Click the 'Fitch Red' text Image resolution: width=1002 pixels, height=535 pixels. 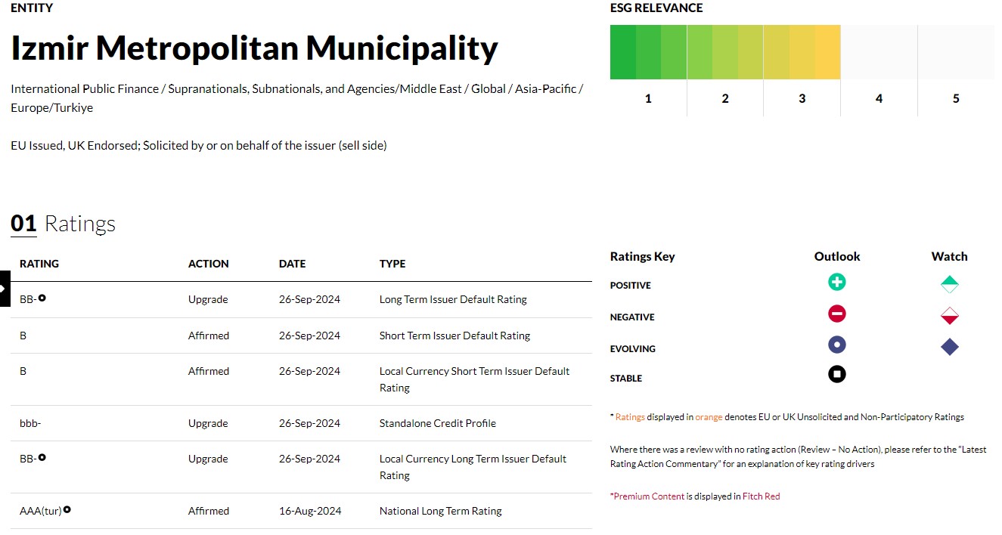(761, 496)
